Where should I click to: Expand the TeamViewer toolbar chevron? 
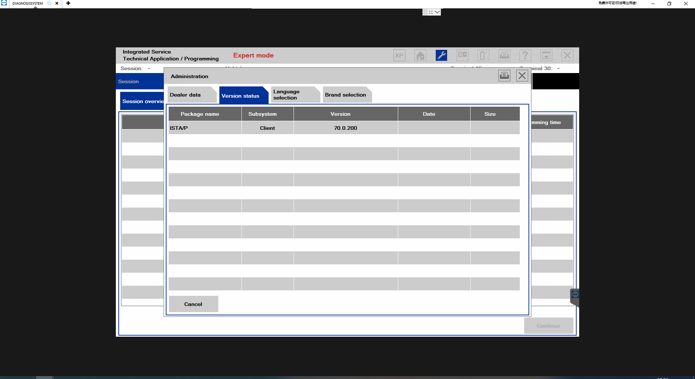click(437, 12)
